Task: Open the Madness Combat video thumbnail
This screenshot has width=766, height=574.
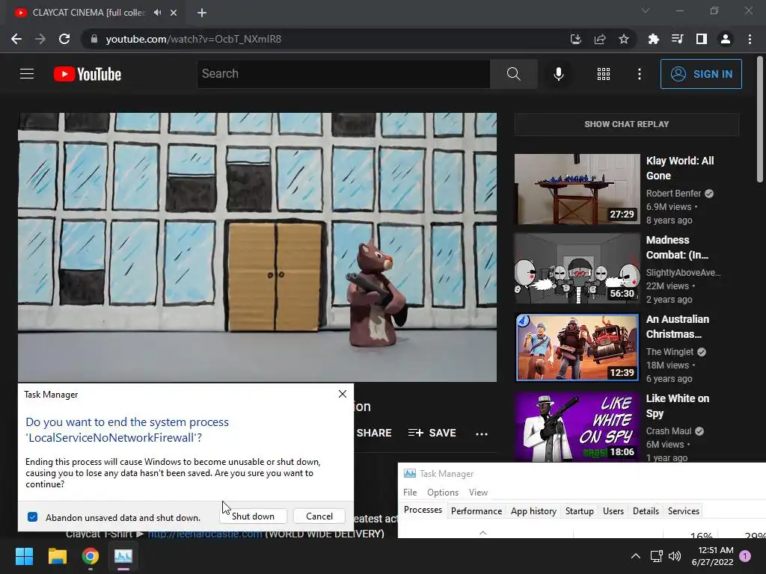Action: [577, 268]
